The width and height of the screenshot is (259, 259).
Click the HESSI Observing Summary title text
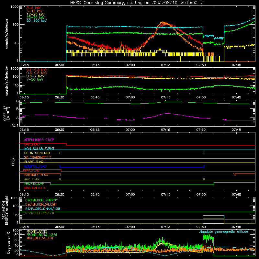(x=137, y=3)
